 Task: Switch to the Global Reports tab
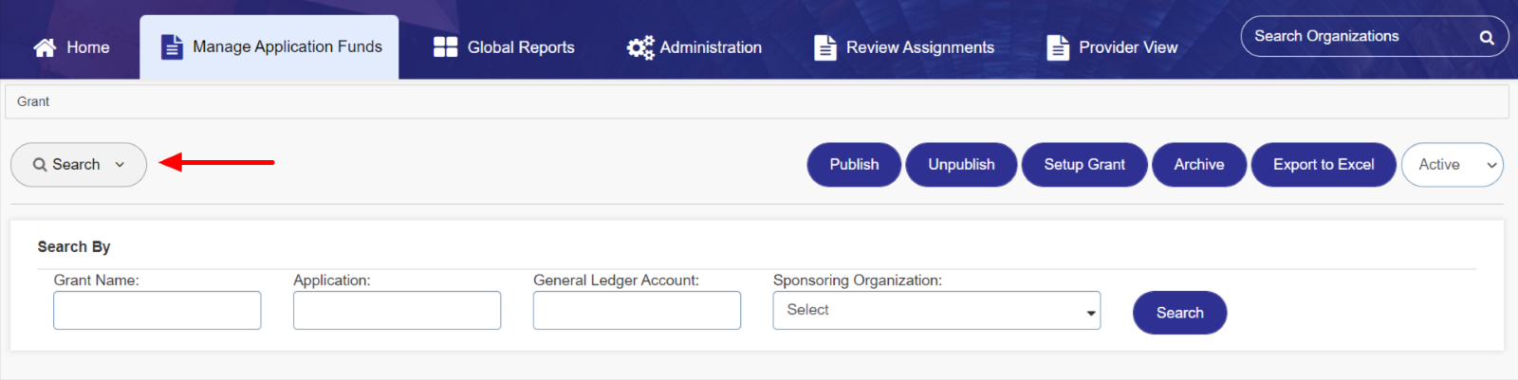(520, 47)
